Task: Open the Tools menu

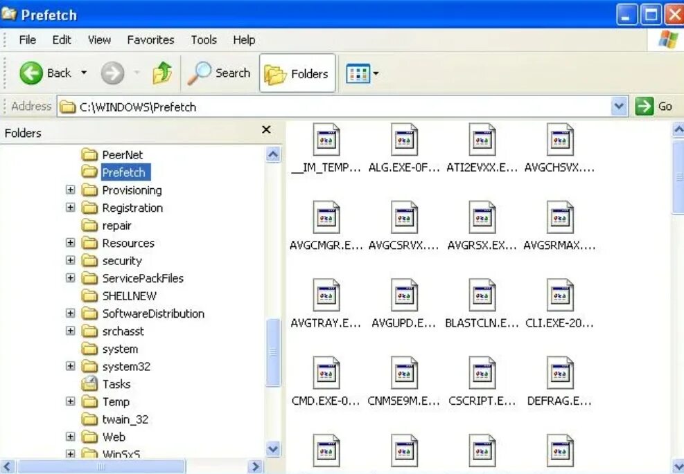Action: 204,39
